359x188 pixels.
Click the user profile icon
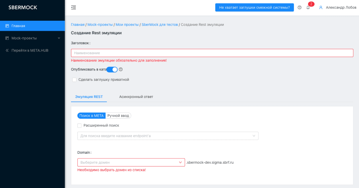point(321,8)
